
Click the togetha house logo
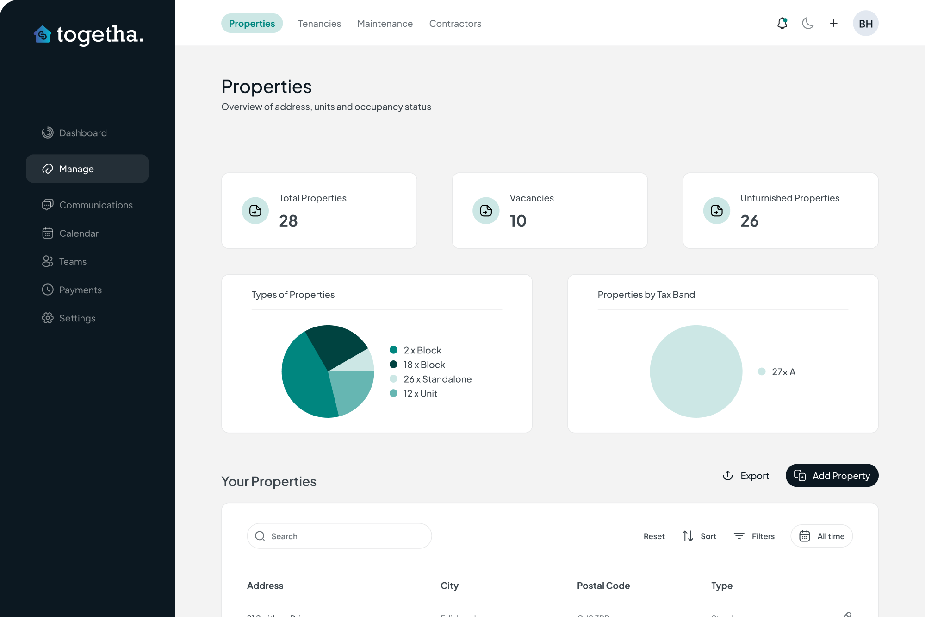click(x=43, y=34)
